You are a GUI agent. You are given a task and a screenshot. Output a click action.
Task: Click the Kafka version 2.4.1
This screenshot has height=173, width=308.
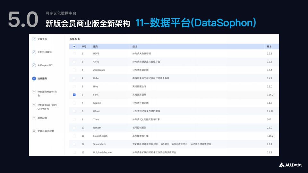click(x=269, y=78)
